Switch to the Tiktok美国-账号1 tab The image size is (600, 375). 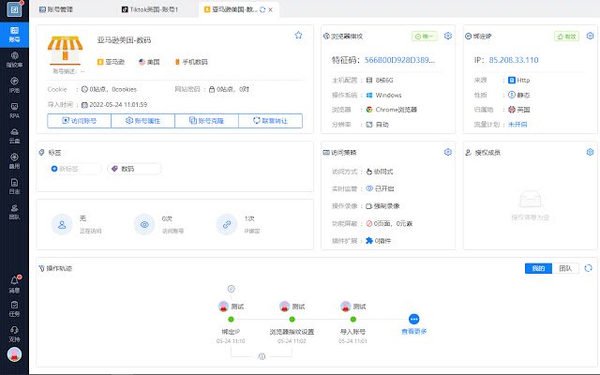[x=150, y=9]
